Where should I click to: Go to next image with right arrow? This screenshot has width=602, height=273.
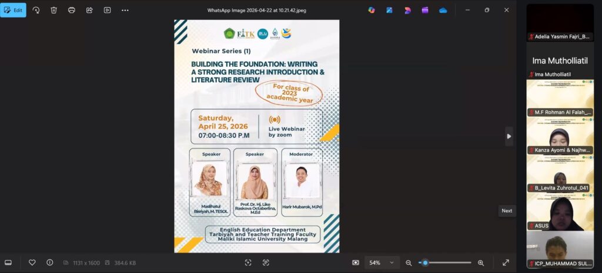point(509,136)
